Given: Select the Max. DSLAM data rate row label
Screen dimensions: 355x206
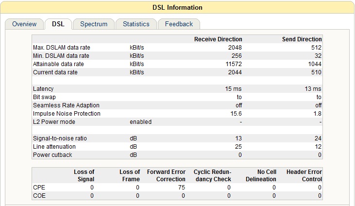Looking at the screenshot, I should click(62, 48).
